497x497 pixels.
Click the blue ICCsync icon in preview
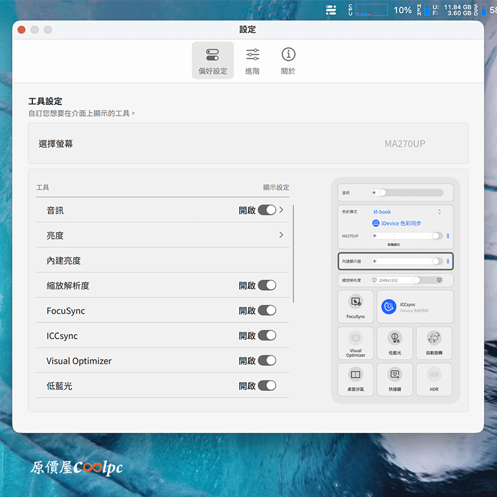tap(388, 306)
